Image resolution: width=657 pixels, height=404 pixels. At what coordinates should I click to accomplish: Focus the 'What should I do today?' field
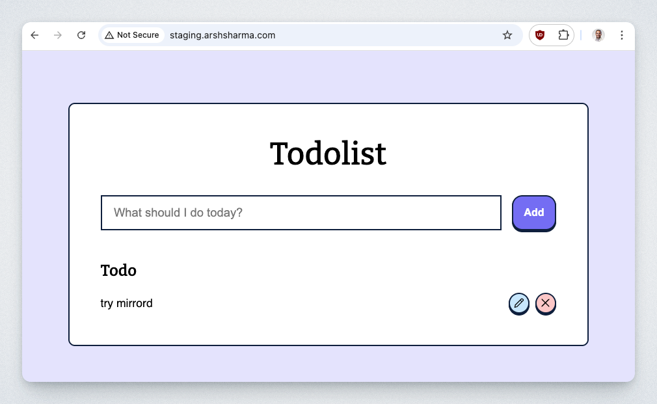click(x=301, y=213)
